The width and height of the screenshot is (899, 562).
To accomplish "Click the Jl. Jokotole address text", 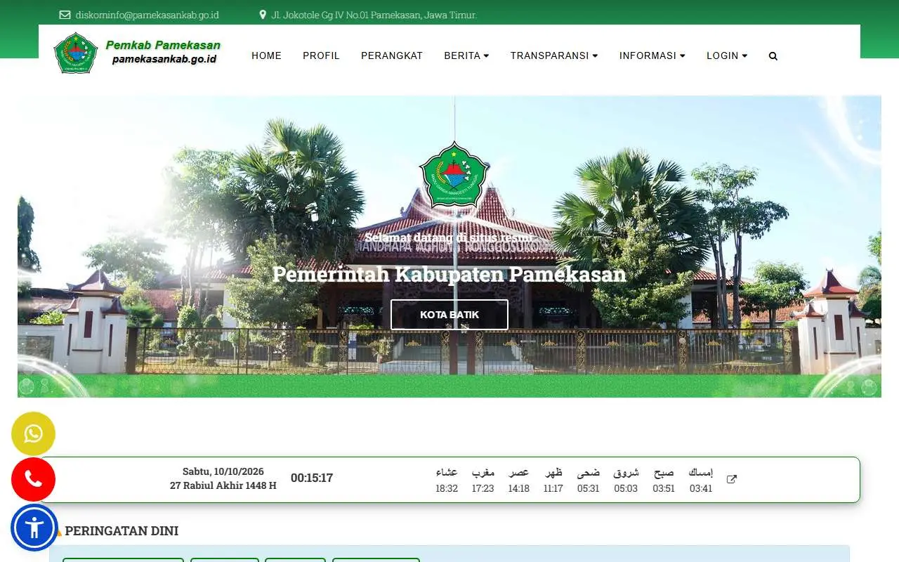I will tap(374, 15).
